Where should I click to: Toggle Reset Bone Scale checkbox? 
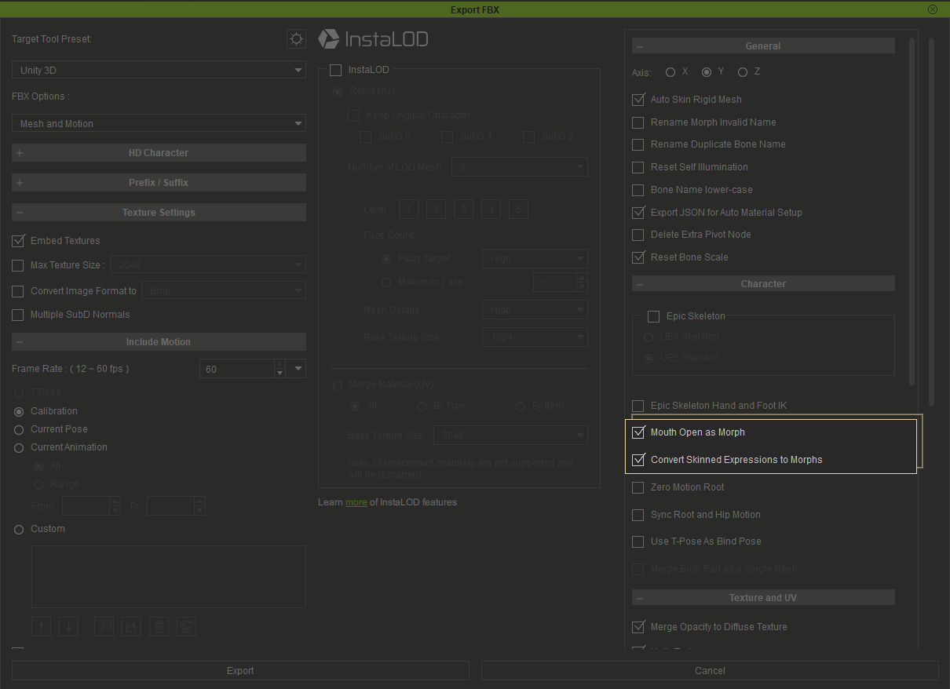[638, 257]
